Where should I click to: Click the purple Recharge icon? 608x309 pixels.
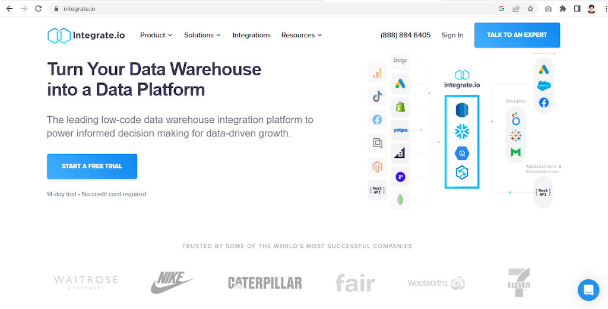400,177
